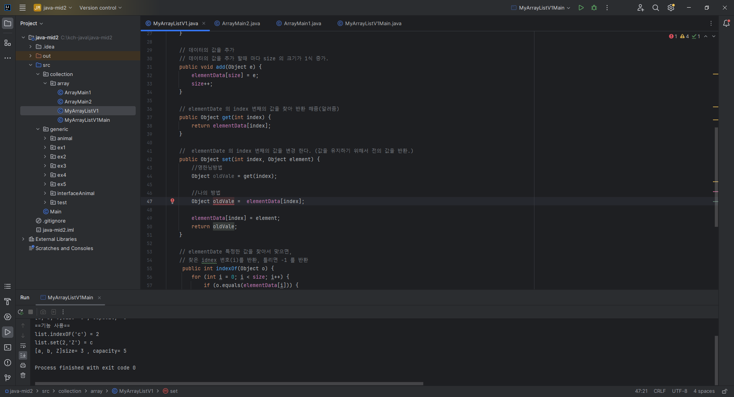Collapse the src folder
Viewport: 734px width, 397px height.
pos(31,65)
